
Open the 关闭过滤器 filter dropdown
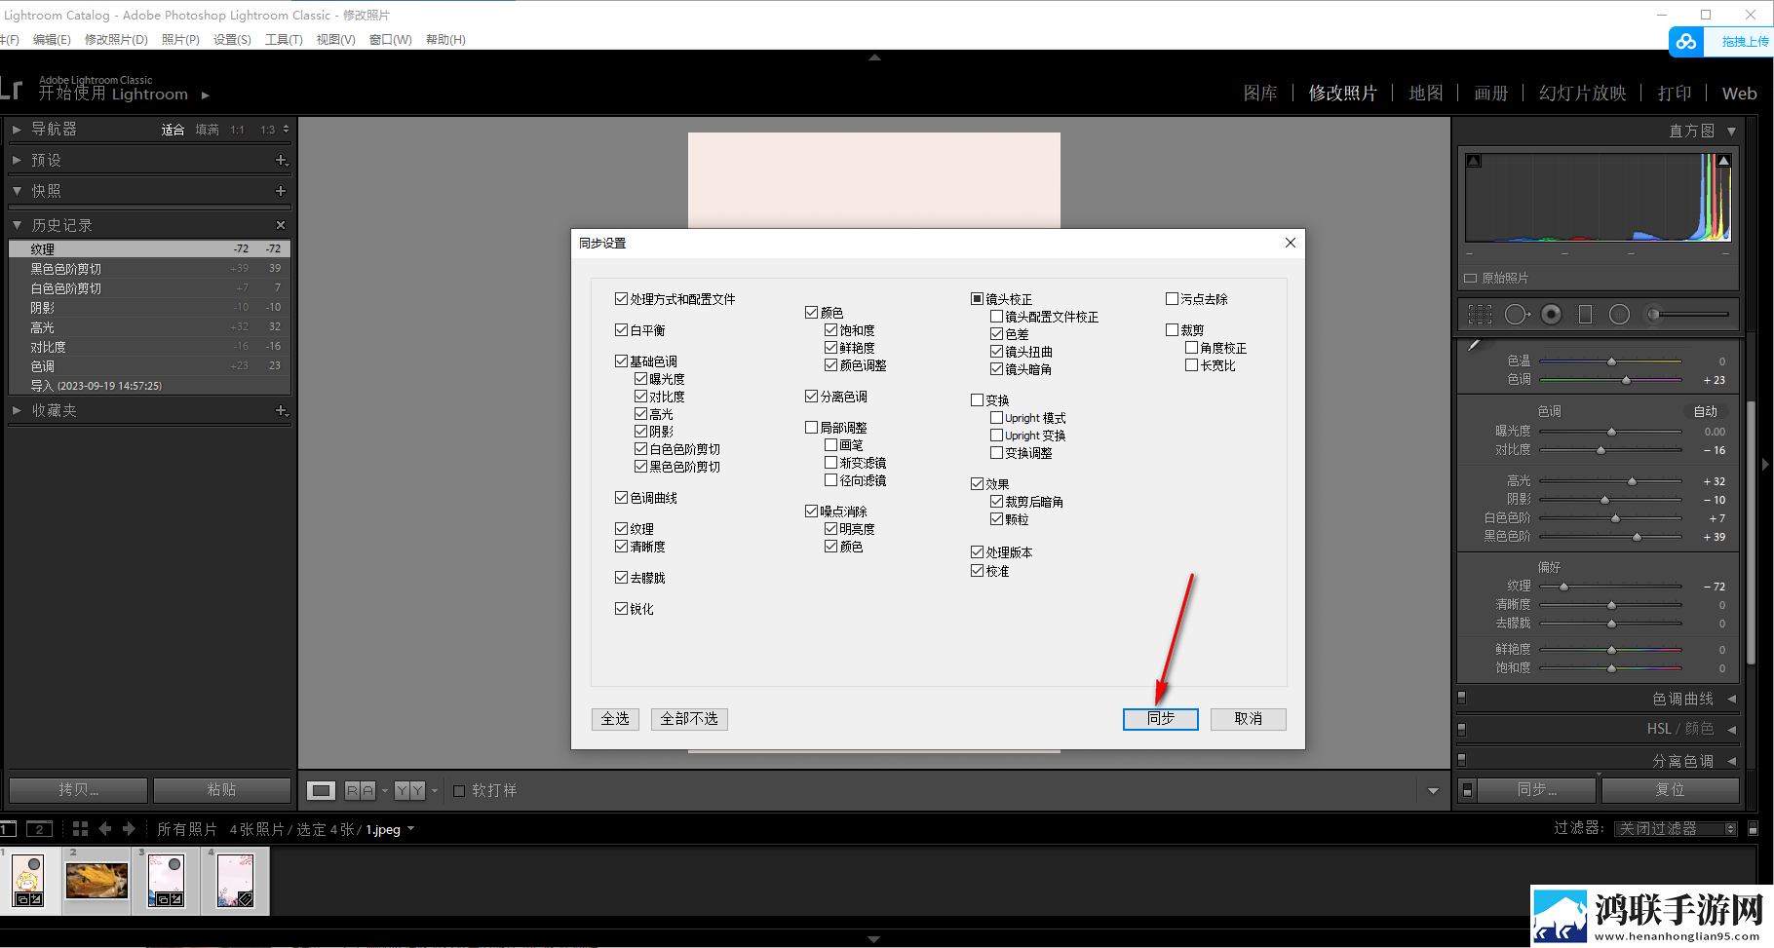click(x=1677, y=828)
